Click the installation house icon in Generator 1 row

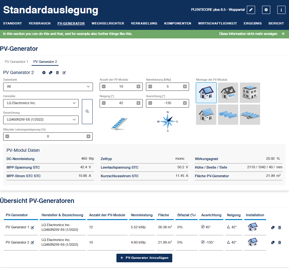pos(253,227)
